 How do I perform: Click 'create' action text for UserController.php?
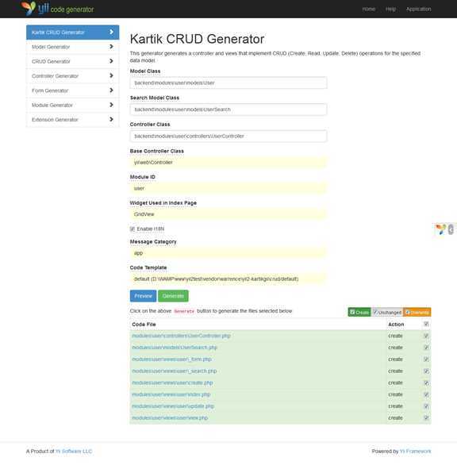(x=395, y=336)
